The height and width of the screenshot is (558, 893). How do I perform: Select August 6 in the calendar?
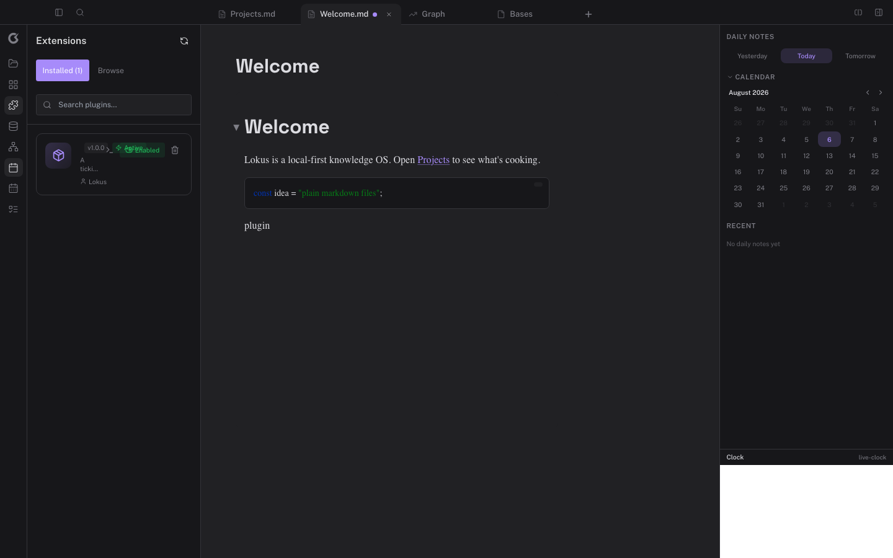[829, 139]
